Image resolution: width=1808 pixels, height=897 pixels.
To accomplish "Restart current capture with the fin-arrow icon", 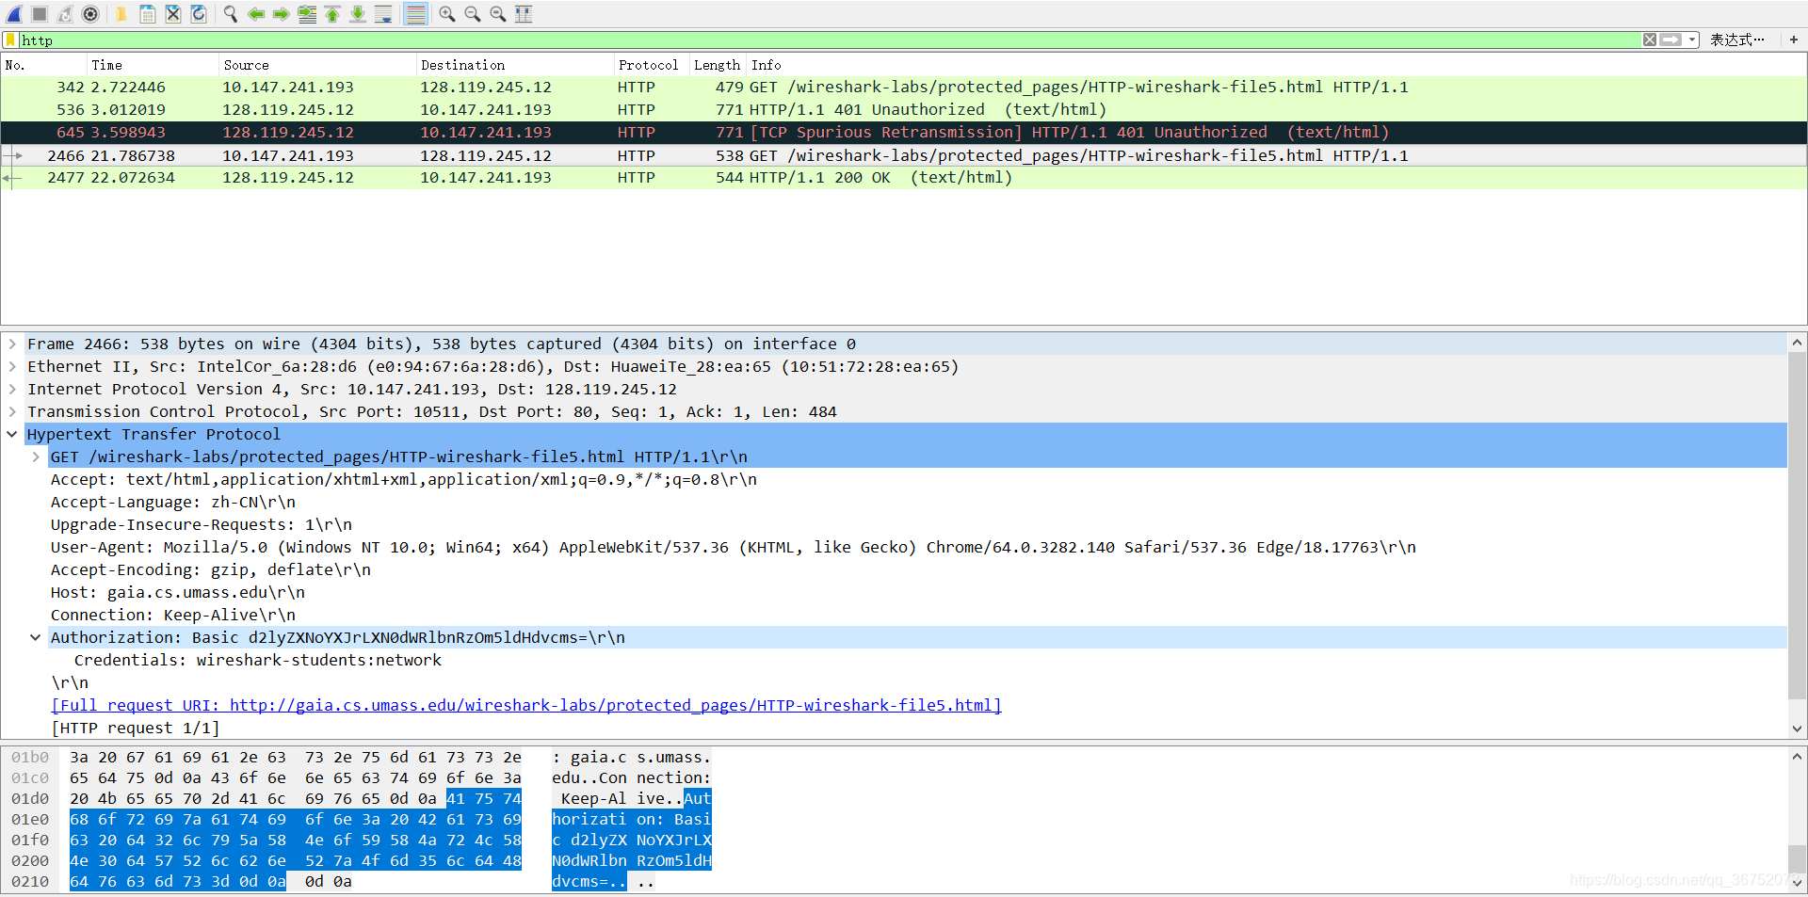I will 65,14.
